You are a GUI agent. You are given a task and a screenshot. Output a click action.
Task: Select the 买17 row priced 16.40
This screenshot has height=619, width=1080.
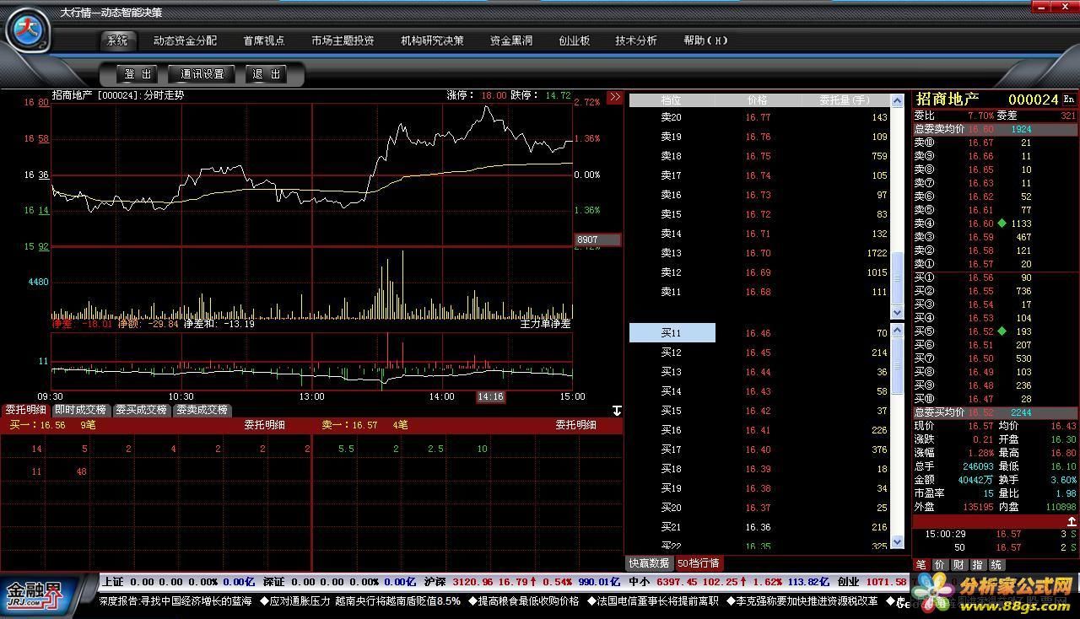[759, 449]
